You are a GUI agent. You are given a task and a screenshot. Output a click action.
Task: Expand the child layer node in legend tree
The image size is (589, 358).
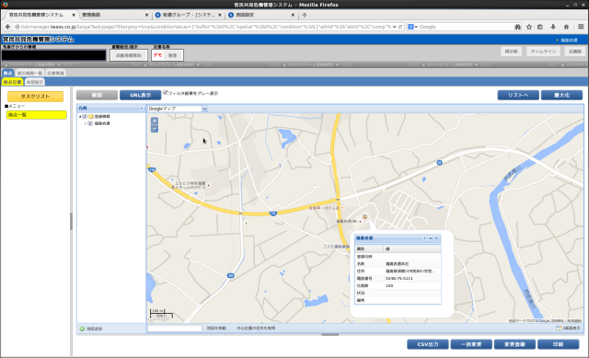86,123
